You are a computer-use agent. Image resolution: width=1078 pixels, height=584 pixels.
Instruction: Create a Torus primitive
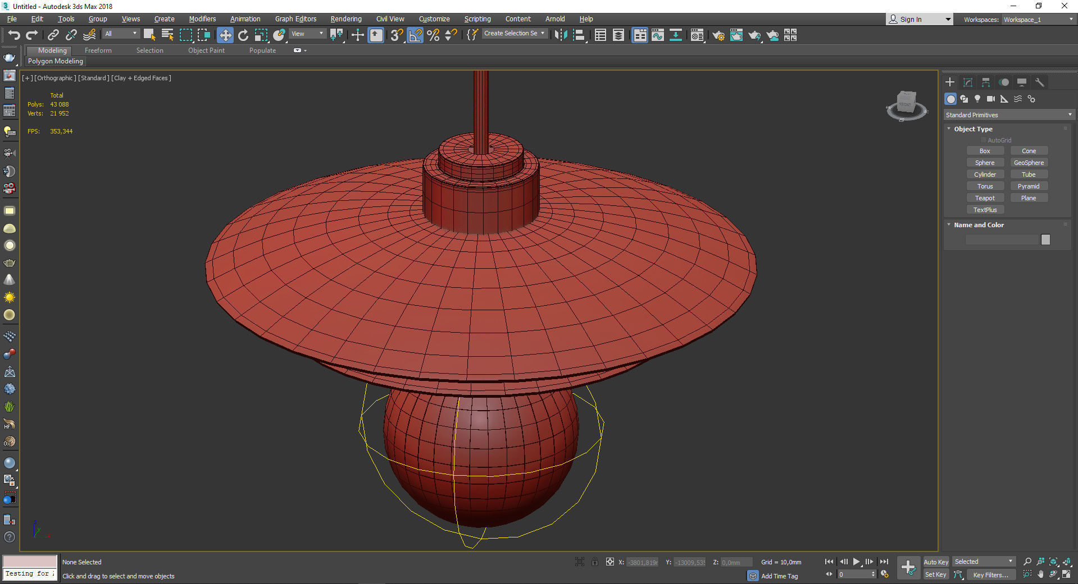point(985,186)
